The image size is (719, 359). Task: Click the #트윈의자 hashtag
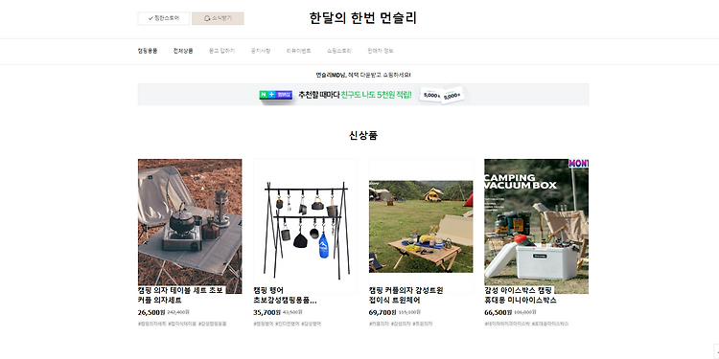click(423, 324)
